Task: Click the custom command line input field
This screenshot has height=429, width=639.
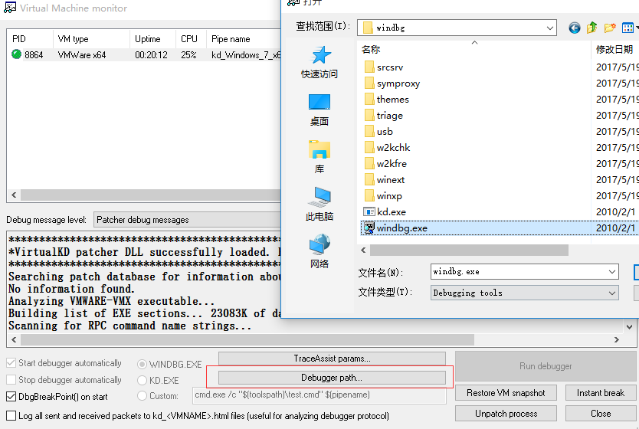Action: click(319, 395)
